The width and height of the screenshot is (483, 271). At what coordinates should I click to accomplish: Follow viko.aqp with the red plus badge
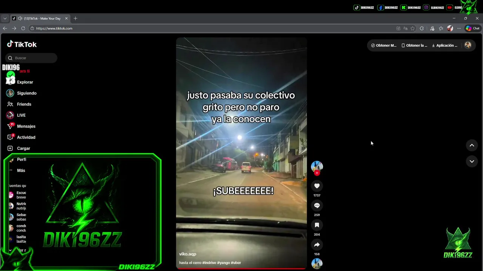pyautogui.click(x=317, y=173)
